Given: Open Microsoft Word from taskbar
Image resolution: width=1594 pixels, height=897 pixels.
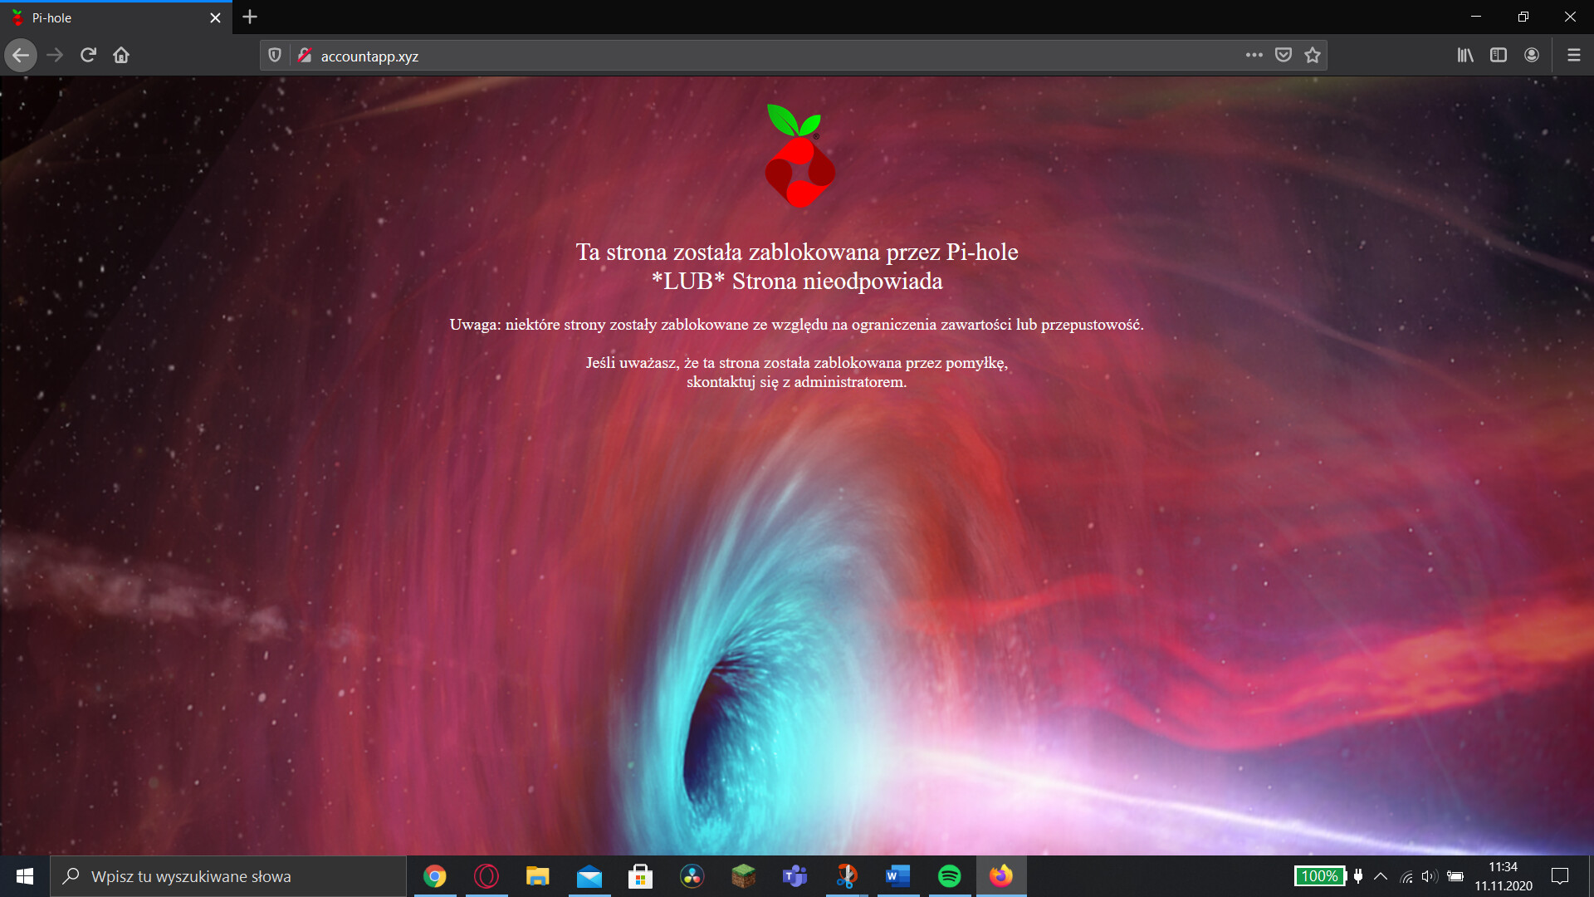Looking at the screenshot, I should [898, 876].
